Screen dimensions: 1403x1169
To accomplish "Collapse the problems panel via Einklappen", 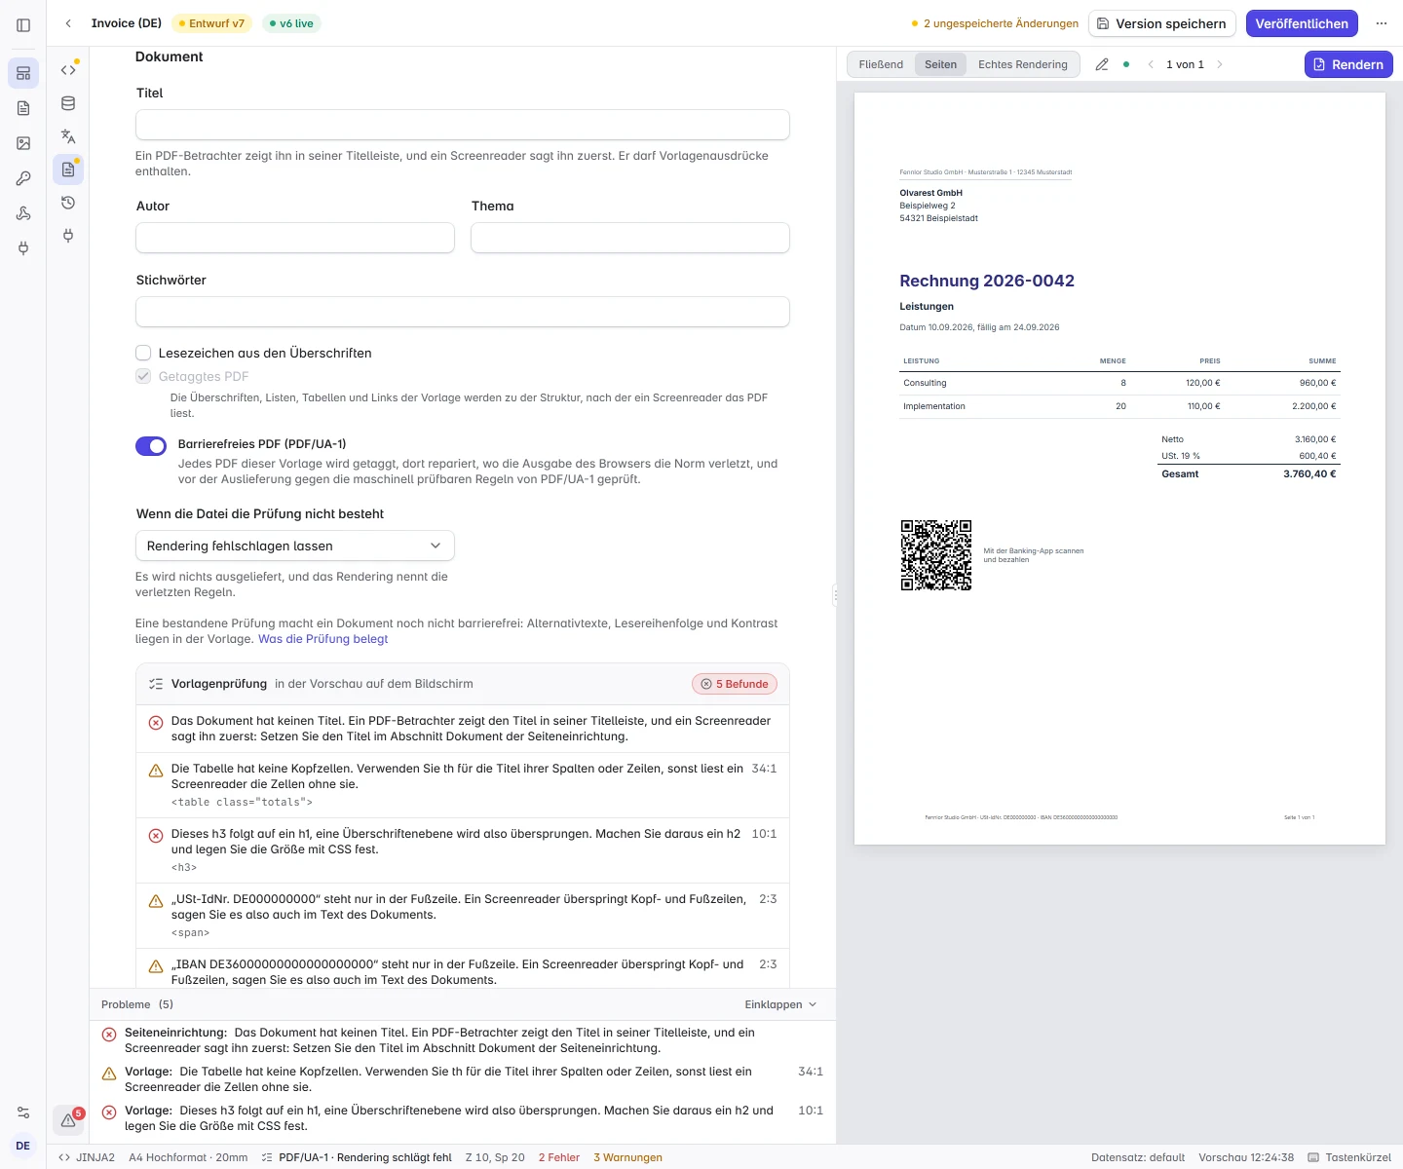I will (780, 1004).
